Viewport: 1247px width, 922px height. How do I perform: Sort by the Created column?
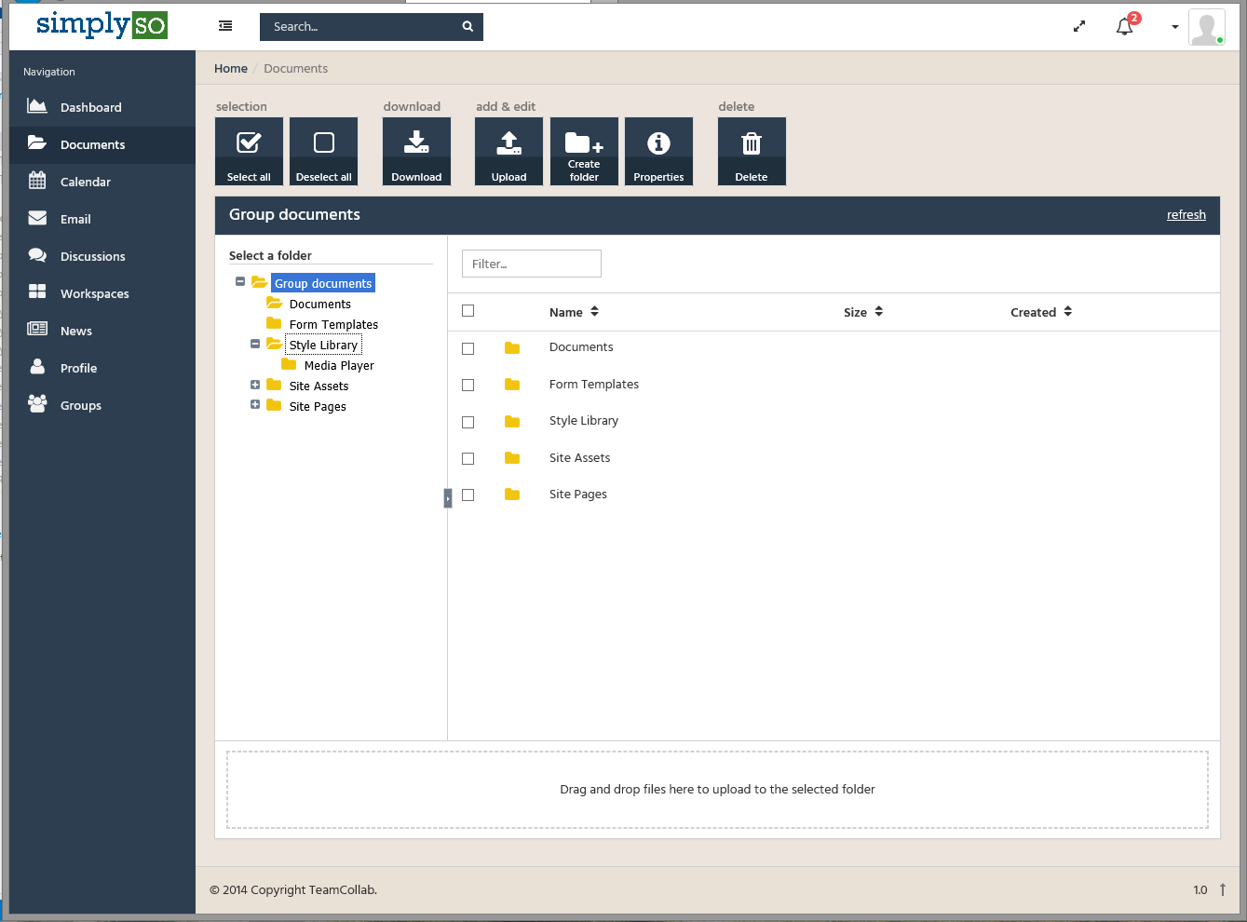pyautogui.click(x=1041, y=312)
